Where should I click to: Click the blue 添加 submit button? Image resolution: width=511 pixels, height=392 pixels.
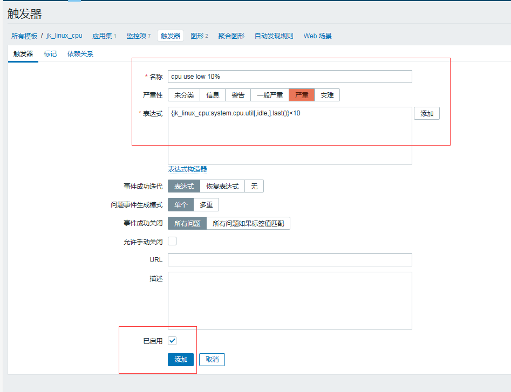point(181,360)
